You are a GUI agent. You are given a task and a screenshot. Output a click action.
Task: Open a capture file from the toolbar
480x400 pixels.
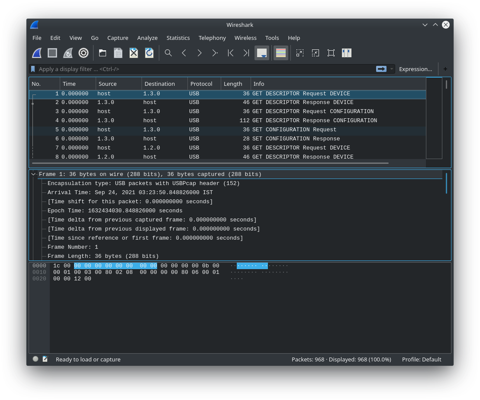103,53
